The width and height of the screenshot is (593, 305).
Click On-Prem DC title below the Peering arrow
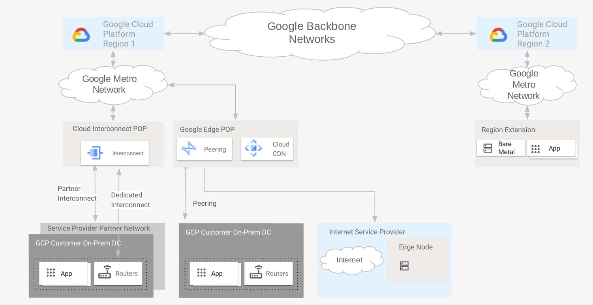click(228, 232)
